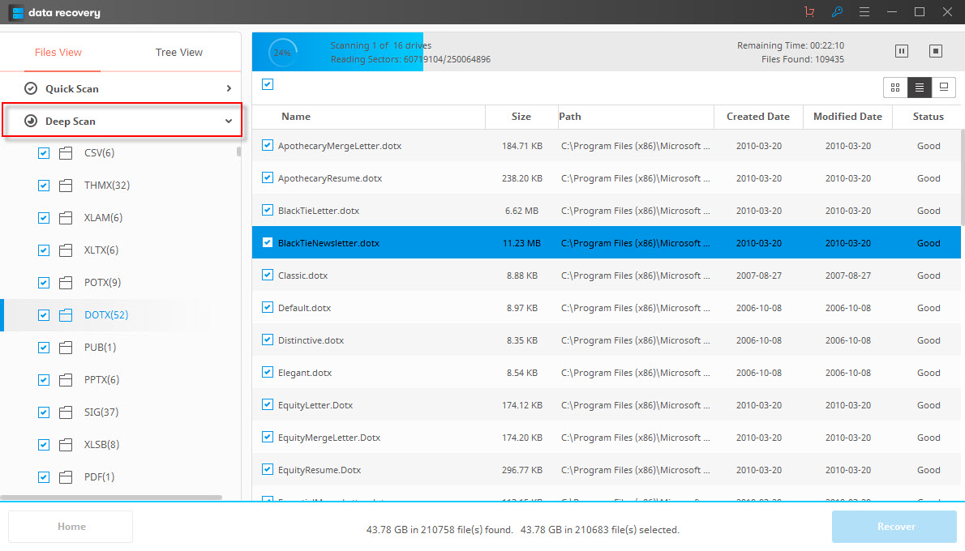Sort files by Name column

click(296, 116)
